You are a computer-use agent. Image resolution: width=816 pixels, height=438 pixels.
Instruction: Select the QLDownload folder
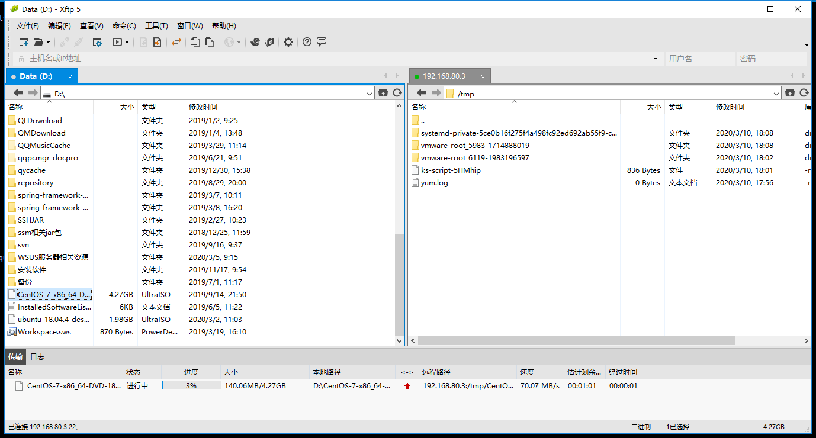[40, 120]
